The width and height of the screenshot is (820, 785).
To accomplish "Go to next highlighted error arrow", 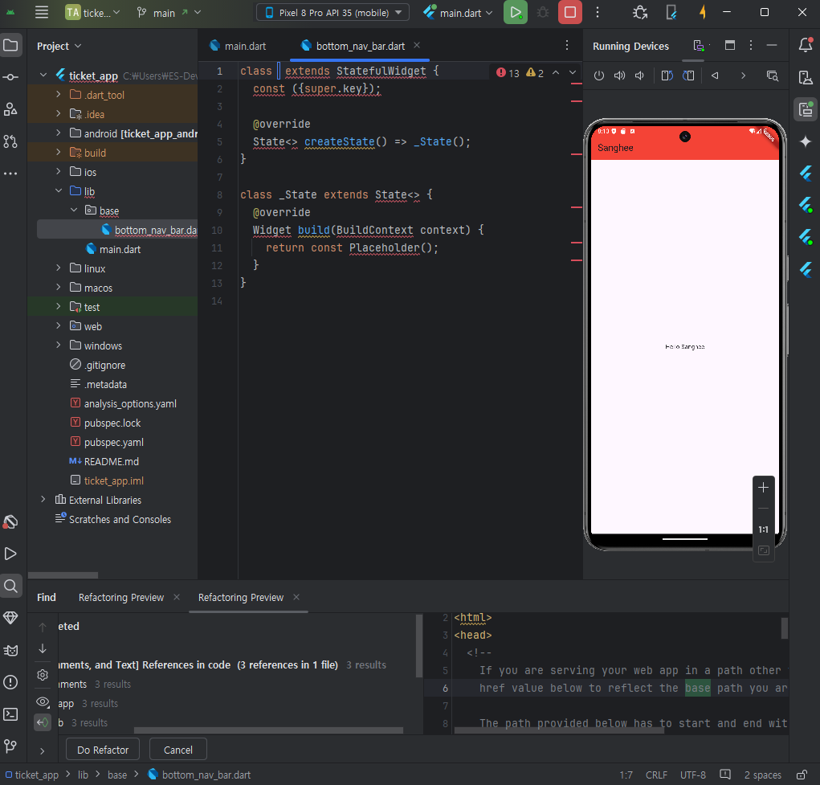I will coord(573,73).
